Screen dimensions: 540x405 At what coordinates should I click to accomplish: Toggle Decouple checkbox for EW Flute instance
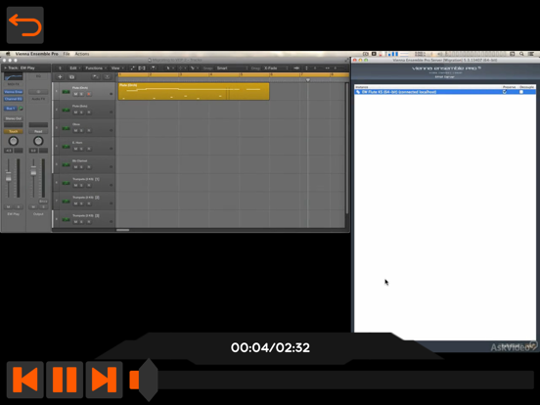(x=521, y=92)
